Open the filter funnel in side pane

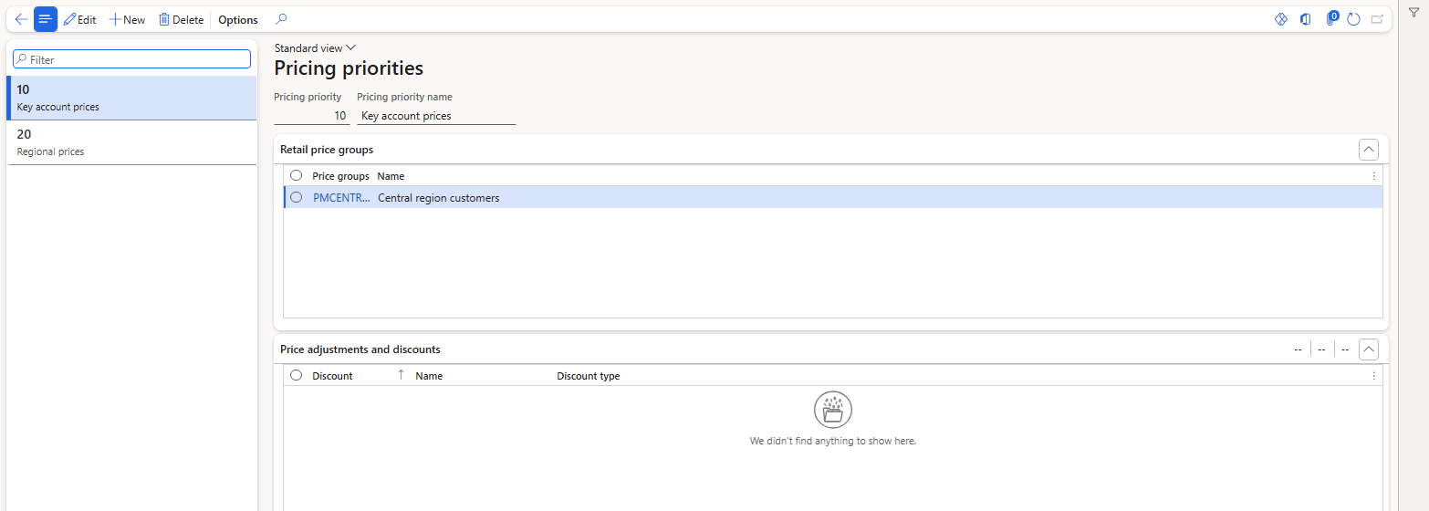point(1413,12)
